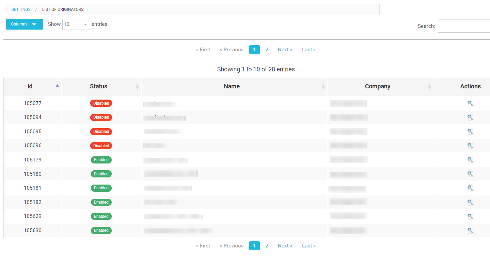Click the view icon for id 105179

point(470,160)
